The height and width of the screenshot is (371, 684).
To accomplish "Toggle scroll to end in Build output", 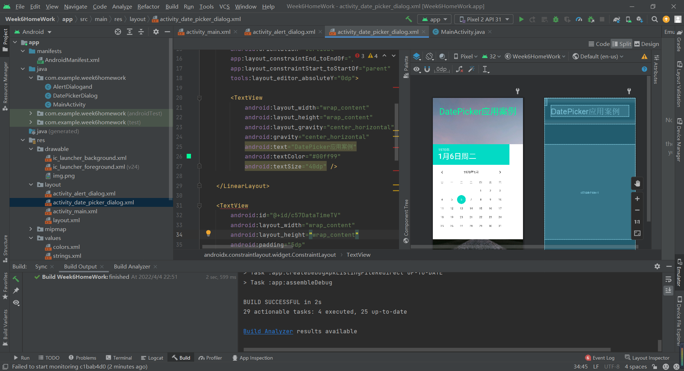I will point(668,290).
